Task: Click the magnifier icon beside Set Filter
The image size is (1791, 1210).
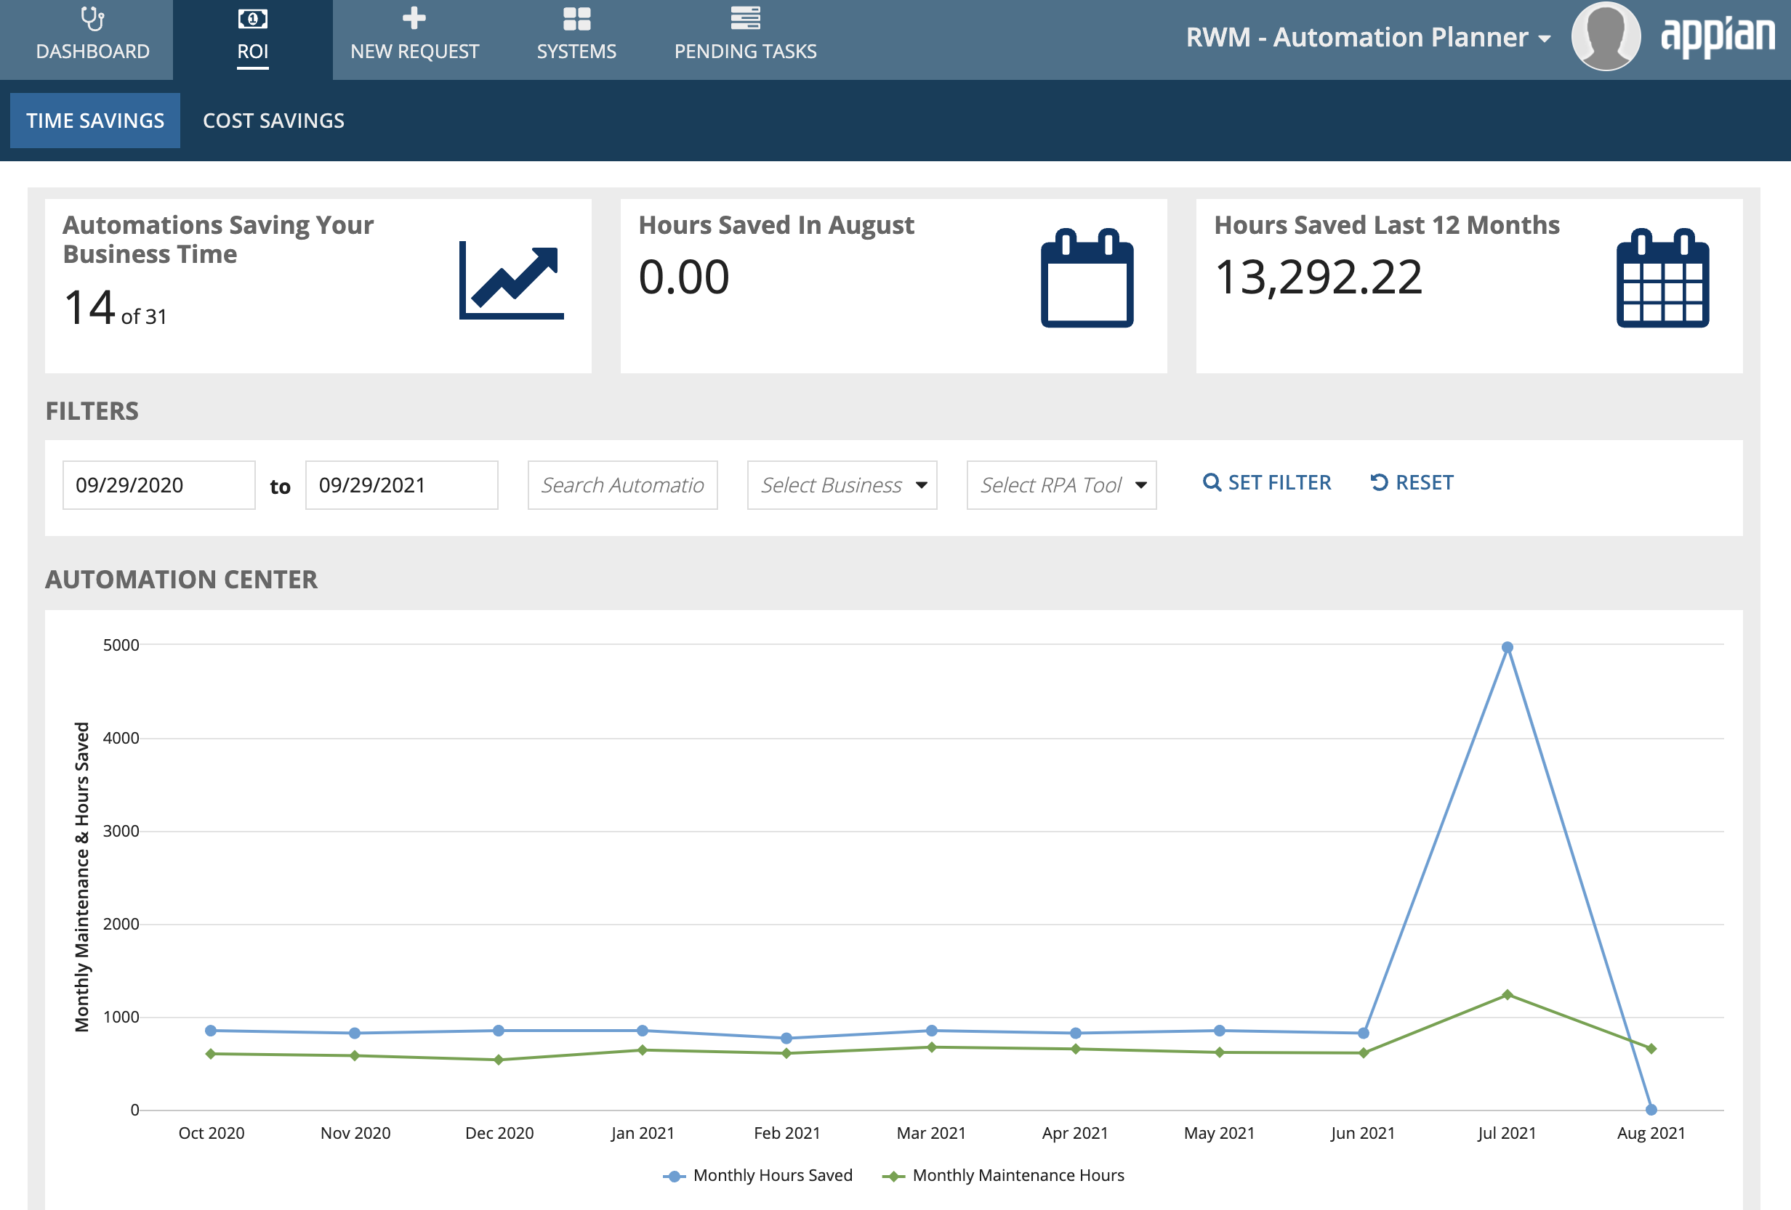Action: tap(1212, 482)
